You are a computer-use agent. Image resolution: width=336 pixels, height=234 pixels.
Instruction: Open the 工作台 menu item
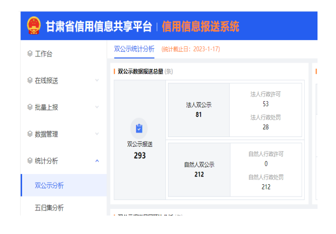(x=44, y=54)
